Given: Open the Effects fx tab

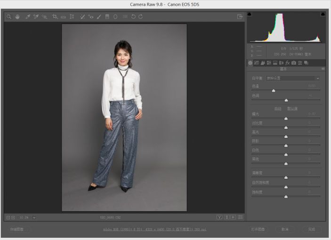Looking at the screenshot, I should point(287,63).
